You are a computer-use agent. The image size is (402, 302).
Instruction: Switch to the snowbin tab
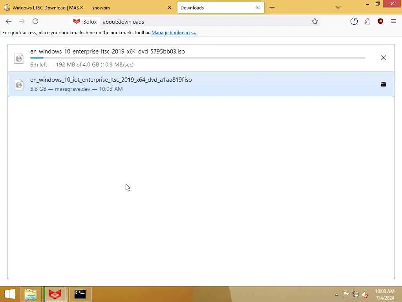tap(132, 8)
